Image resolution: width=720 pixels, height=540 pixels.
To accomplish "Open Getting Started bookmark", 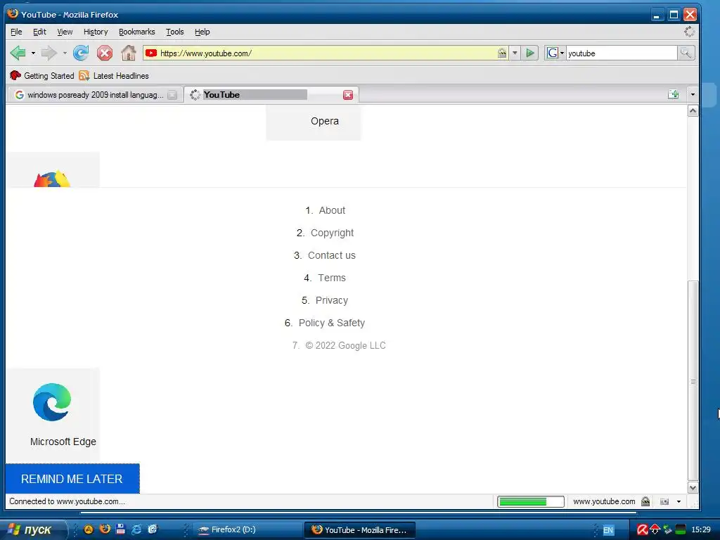I will pos(41,76).
